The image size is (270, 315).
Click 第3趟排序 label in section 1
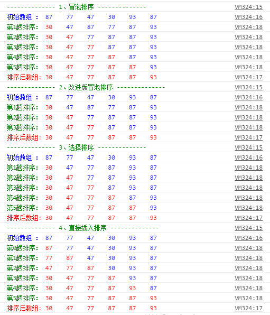coord(22,47)
